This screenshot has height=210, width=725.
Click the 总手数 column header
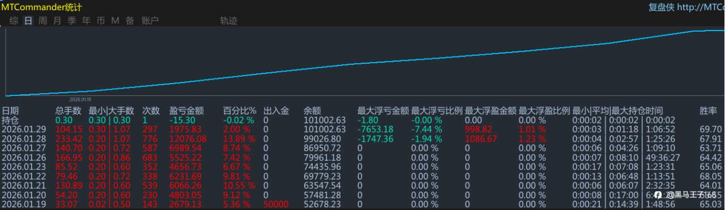68,111
